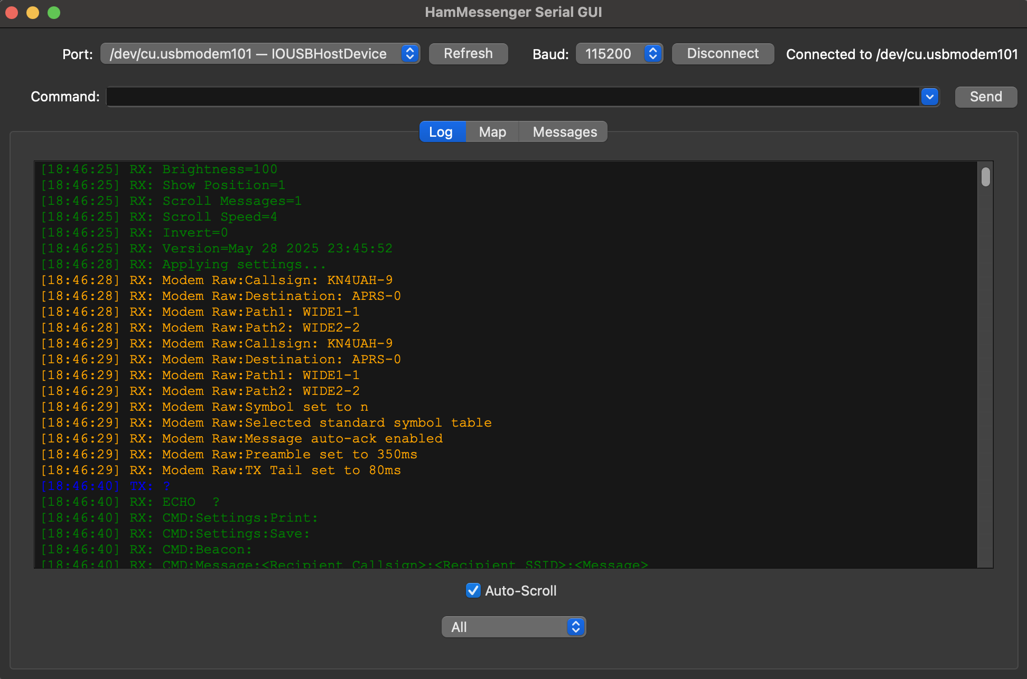Switch to the Messages tab

[564, 132]
